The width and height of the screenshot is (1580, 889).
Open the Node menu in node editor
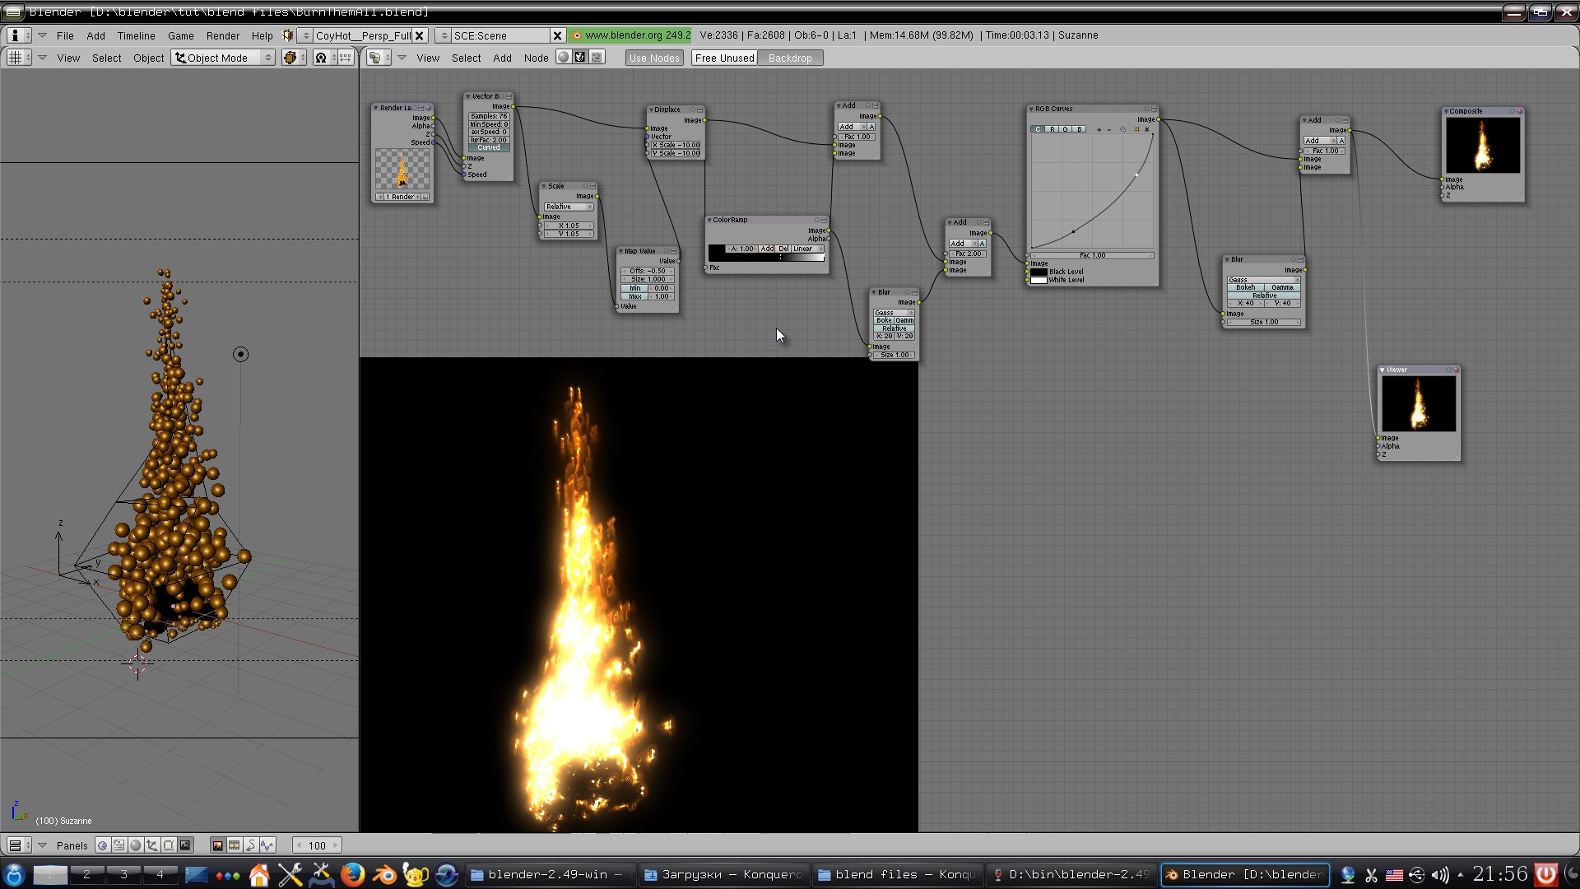coord(536,58)
